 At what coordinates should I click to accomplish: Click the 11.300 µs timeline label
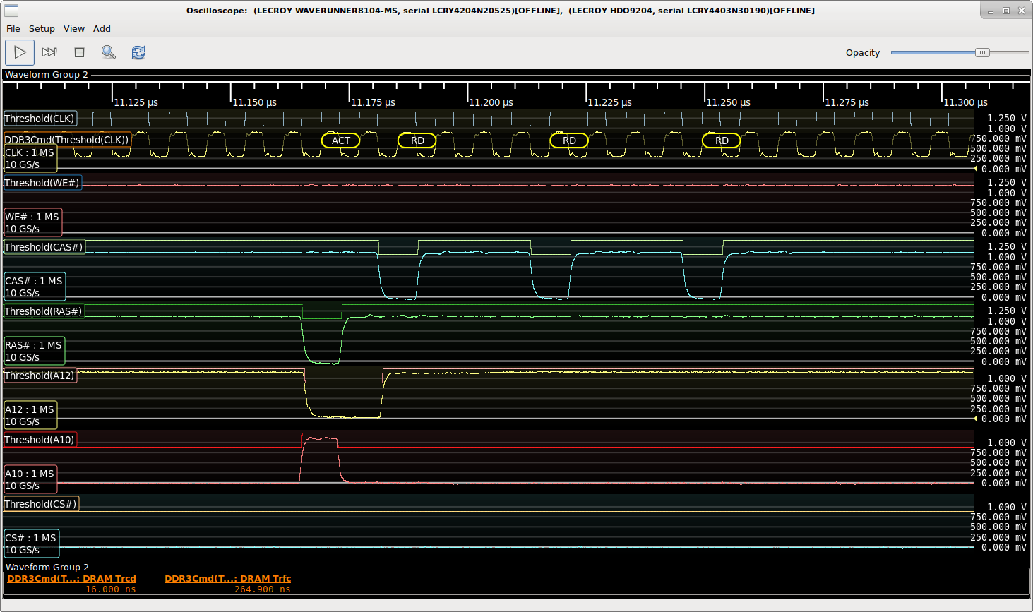coord(966,102)
